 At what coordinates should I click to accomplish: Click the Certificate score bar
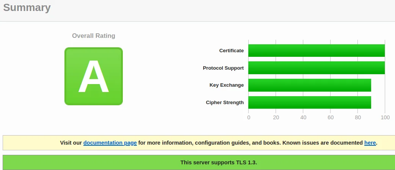tap(316, 51)
